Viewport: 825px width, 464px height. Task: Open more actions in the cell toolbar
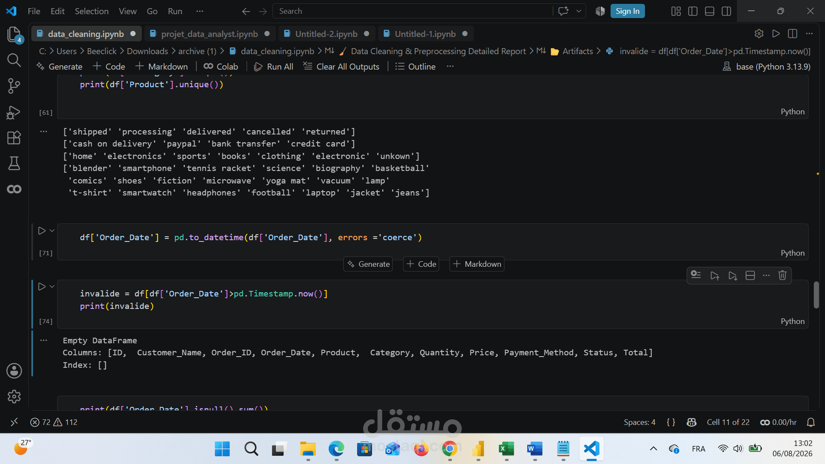766,275
